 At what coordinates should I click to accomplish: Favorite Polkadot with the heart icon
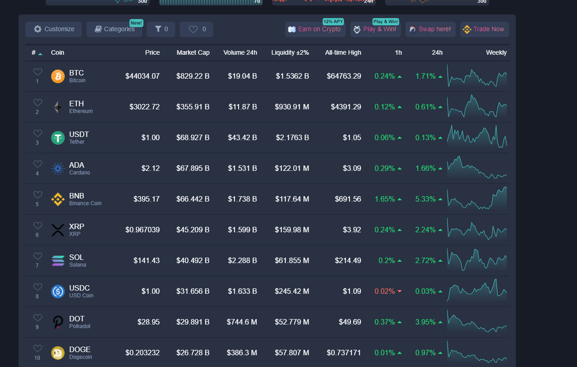coord(38,318)
